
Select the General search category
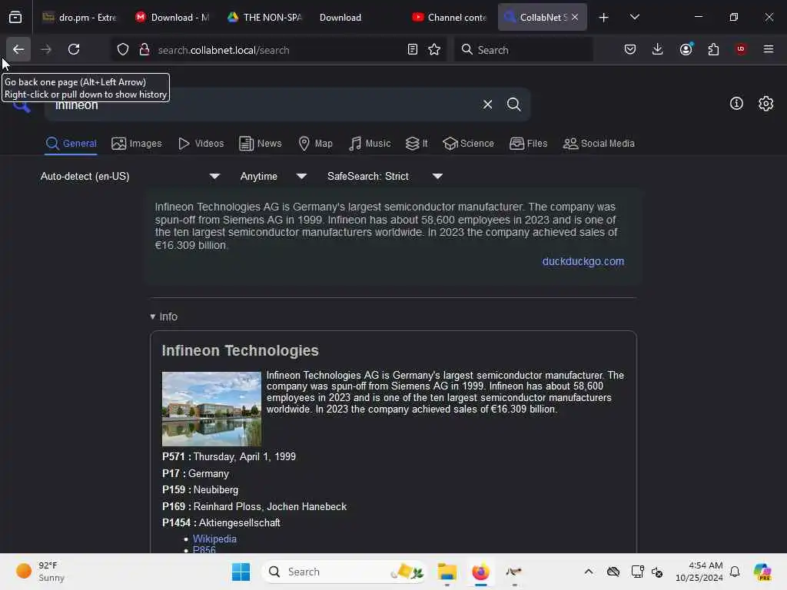coord(71,144)
